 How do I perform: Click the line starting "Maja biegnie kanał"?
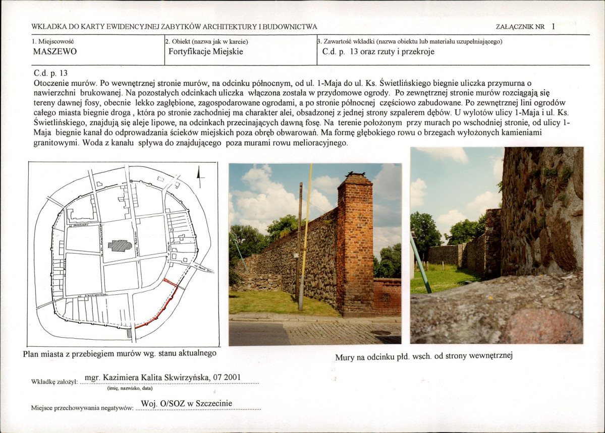pos(288,133)
